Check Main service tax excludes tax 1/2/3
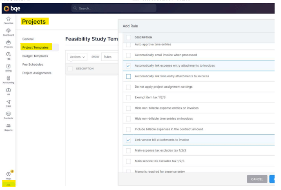281x190 pixels. [129, 161]
